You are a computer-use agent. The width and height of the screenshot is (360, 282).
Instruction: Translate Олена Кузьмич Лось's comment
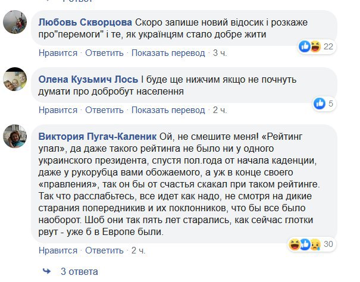(168, 110)
